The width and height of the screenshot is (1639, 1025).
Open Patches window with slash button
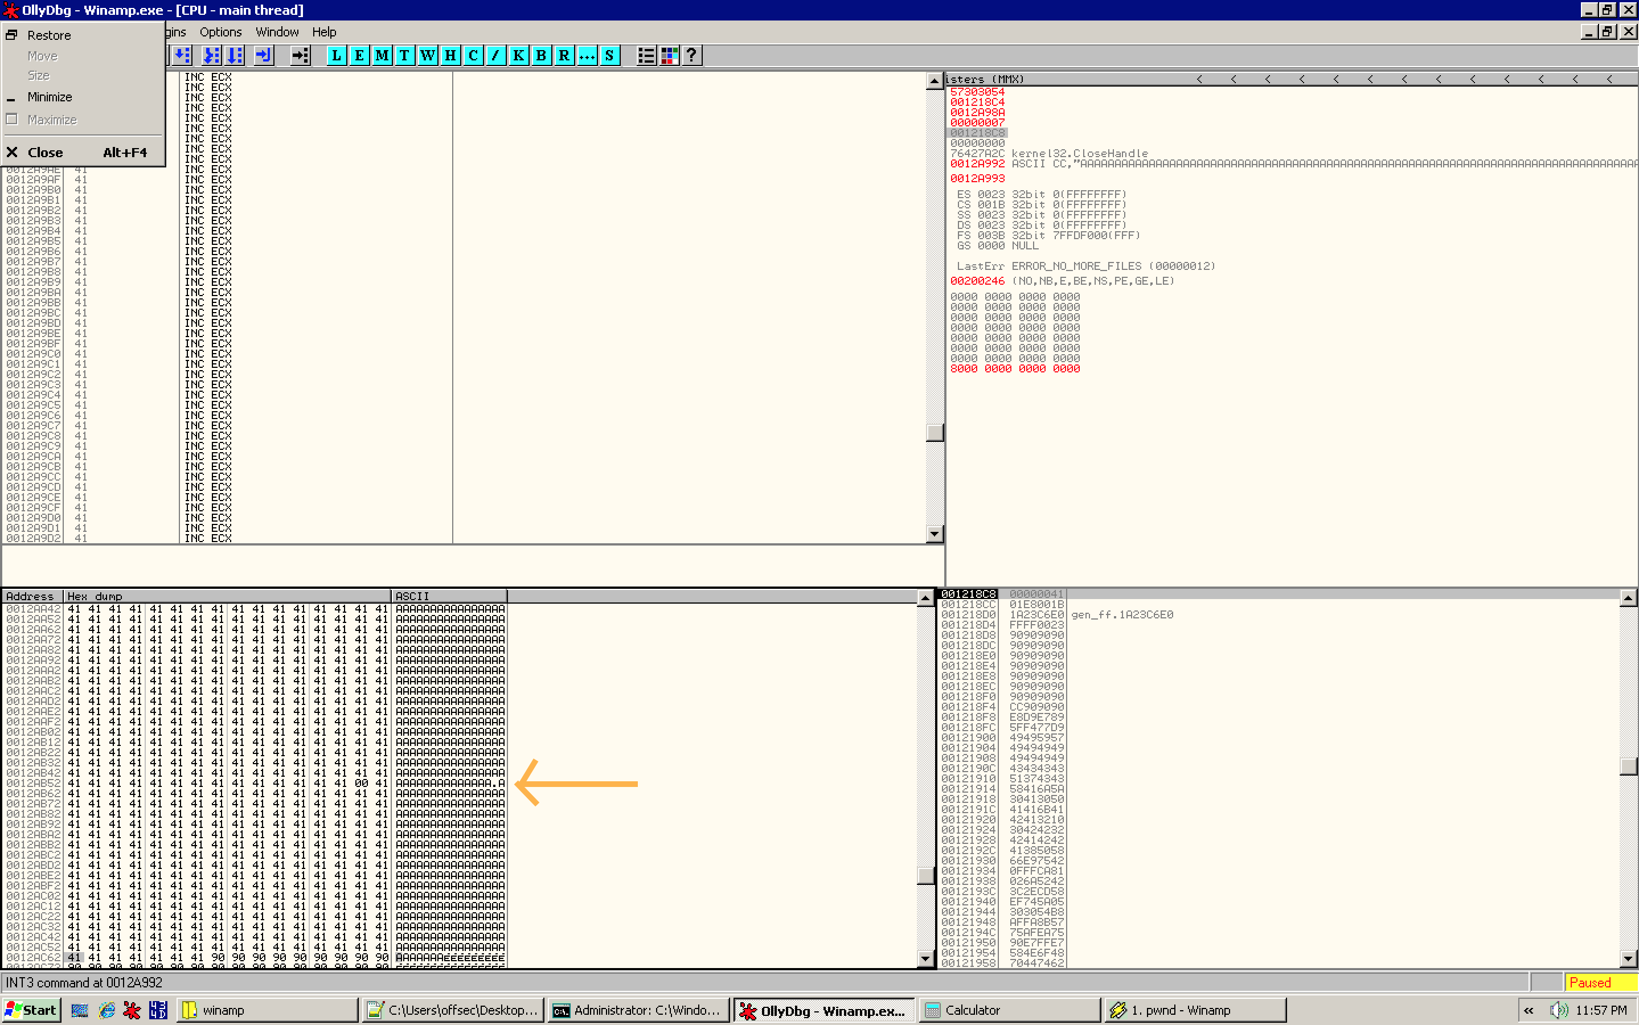tap(495, 56)
